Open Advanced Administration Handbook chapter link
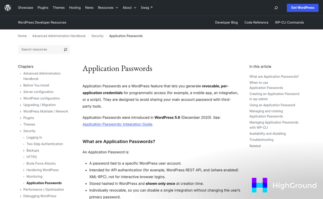Image resolution: width=323 pixels, height=199 pixels. point(42,76)
